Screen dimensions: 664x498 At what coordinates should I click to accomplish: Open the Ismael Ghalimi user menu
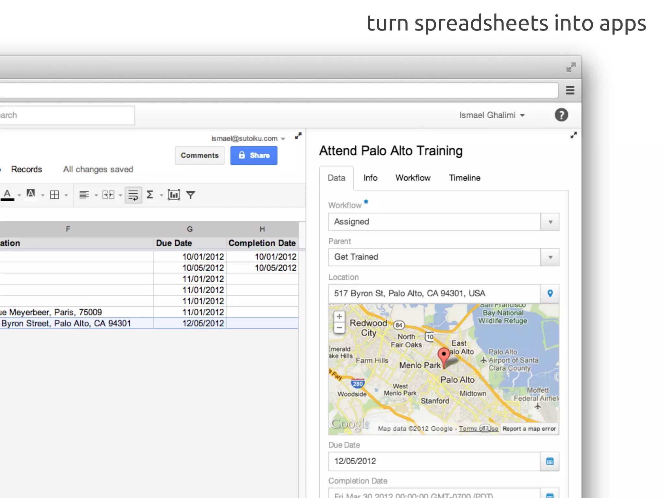[x=492, y=115]
